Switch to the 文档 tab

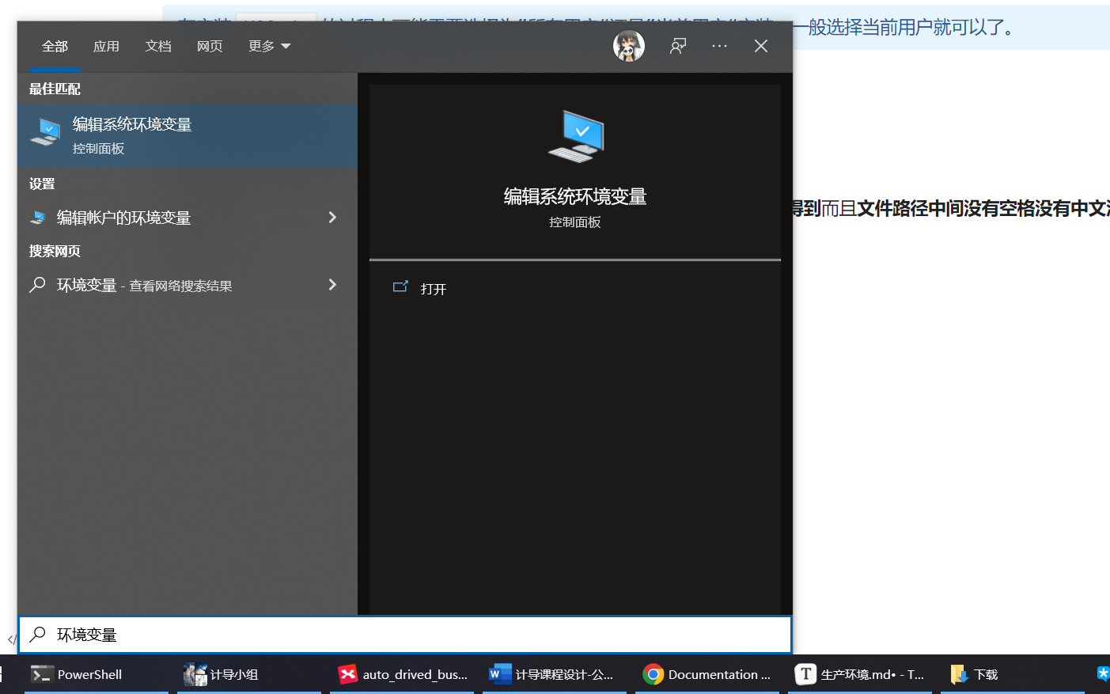pyautogui.click(x=158, y=47)
